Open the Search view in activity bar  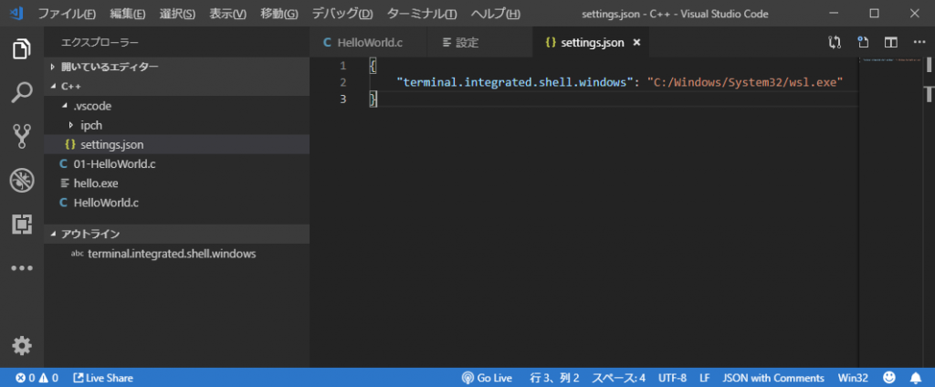pyautogui.click(x=22, y=93)
